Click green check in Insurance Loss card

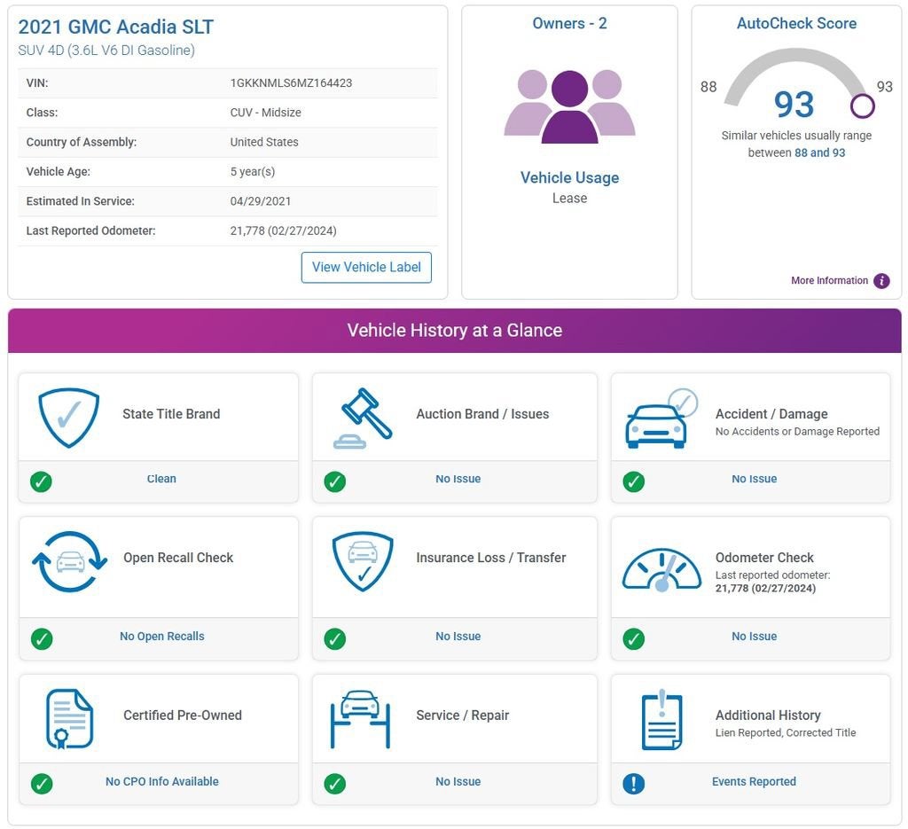pos(334,638)
